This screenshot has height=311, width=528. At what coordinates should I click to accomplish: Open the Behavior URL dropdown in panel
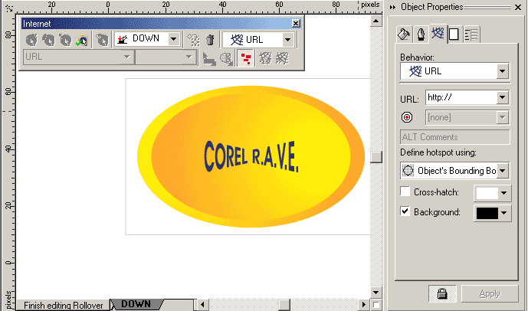click(x=503, y=71)
